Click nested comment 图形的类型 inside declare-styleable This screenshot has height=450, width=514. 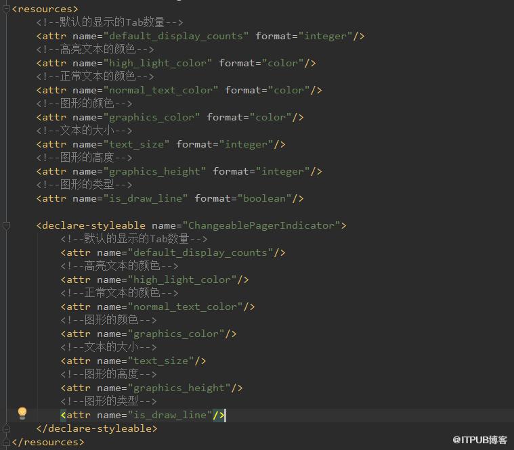pos(108,401)
